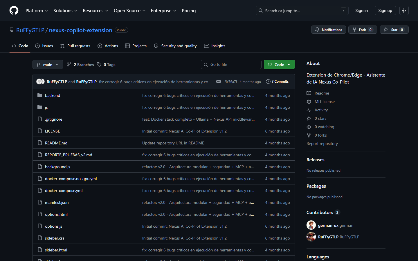418x261 pixels.
Task: Open the RuFFyGTLP owner profile link
Action: (30, 30)
